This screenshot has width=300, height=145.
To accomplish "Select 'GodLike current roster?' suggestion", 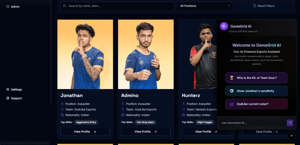I will pos(257,104).
